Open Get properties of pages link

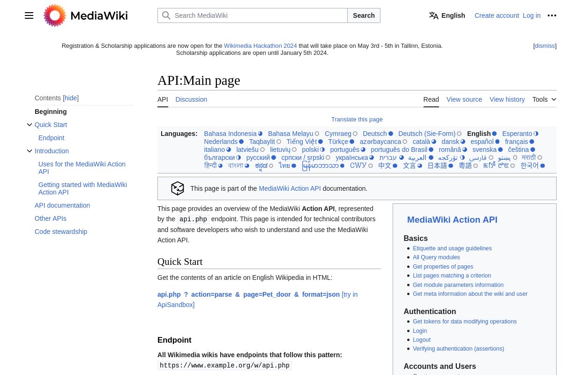pos(443,267)
